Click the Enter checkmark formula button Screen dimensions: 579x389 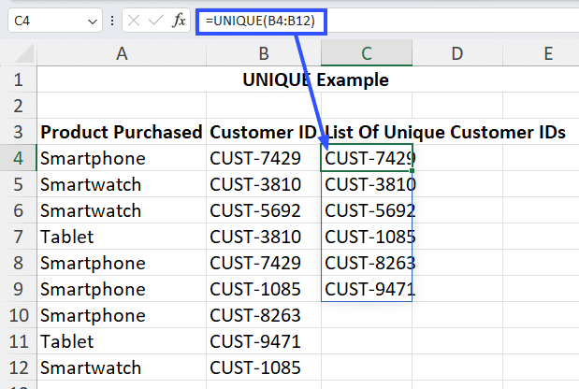pos(156,21)
